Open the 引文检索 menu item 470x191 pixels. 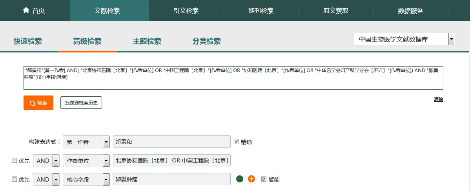186,11
